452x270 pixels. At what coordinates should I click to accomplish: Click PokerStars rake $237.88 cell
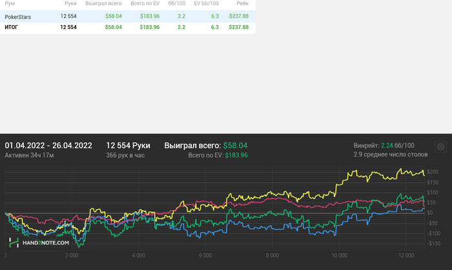pyautogui.click(x=239, y=16)
